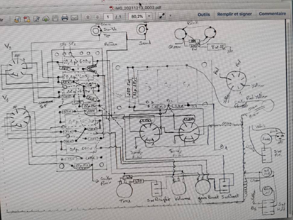This screenshot has height=220, width=293.
Task: Open the Remplir et signer panel
Action: point(235,14)
